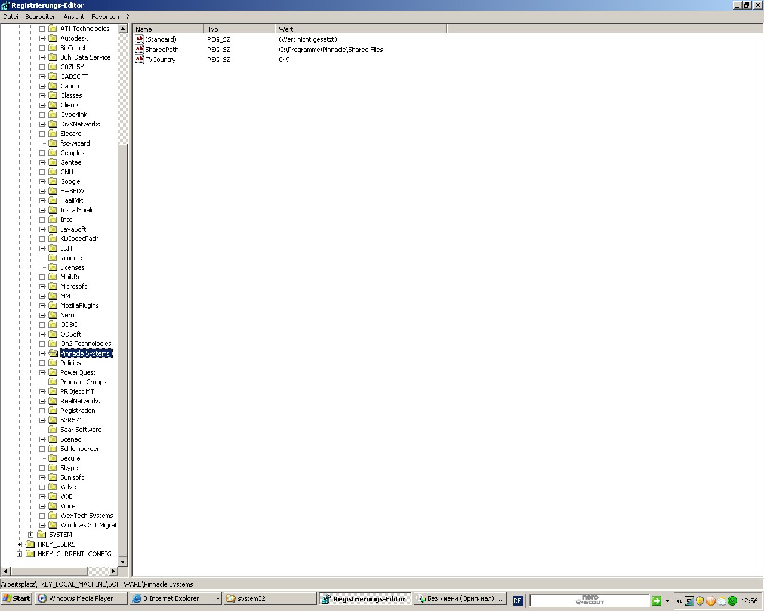Image resolution: width=764 pixels, height=611 pixels.
Task: Expand the JavaSoft key
Action: (x=42, y=229)
